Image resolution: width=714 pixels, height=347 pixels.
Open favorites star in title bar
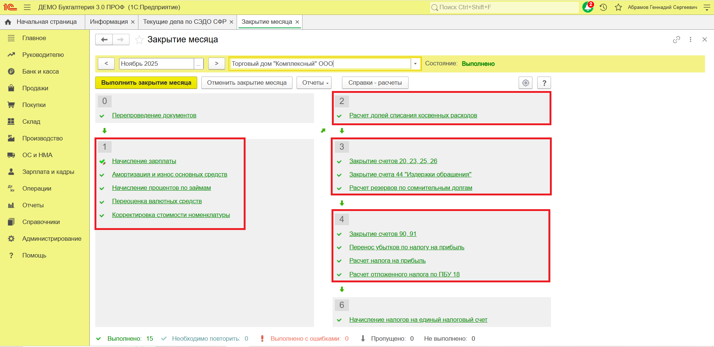(618, 7)
